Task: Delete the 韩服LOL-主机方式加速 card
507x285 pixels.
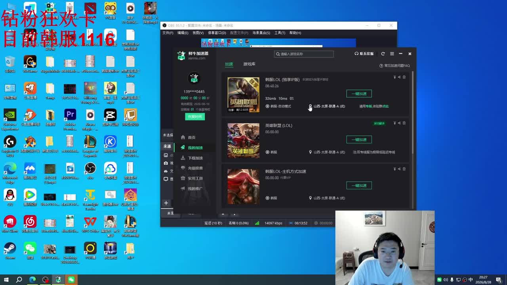Action: (x=404, y=169)
